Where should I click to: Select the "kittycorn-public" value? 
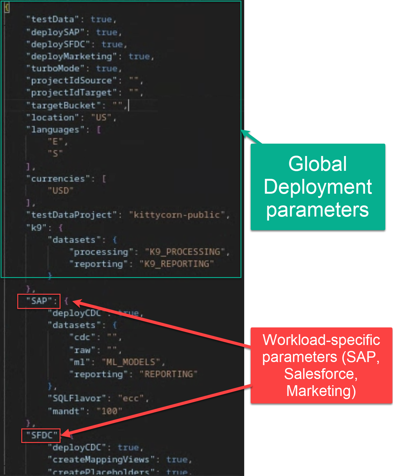point(177,215)
